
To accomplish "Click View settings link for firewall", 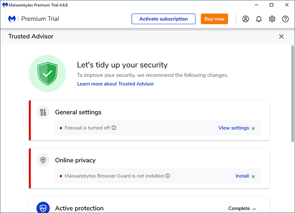I will (234, 128).
